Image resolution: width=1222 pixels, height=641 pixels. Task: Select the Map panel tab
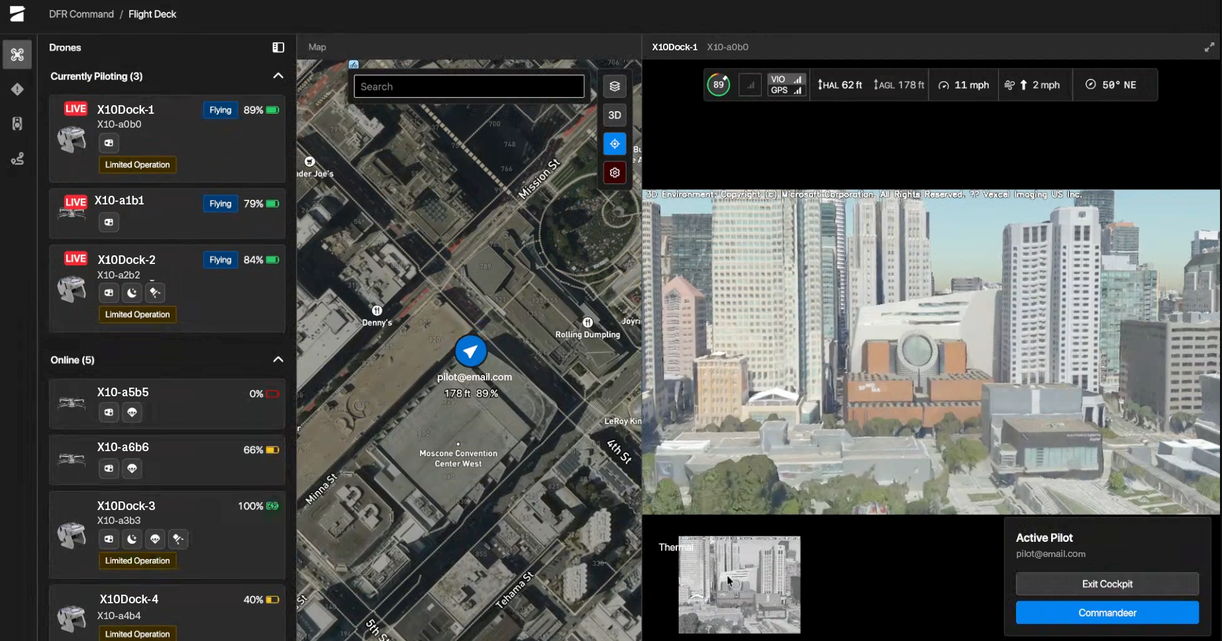[x=317, y=47]
